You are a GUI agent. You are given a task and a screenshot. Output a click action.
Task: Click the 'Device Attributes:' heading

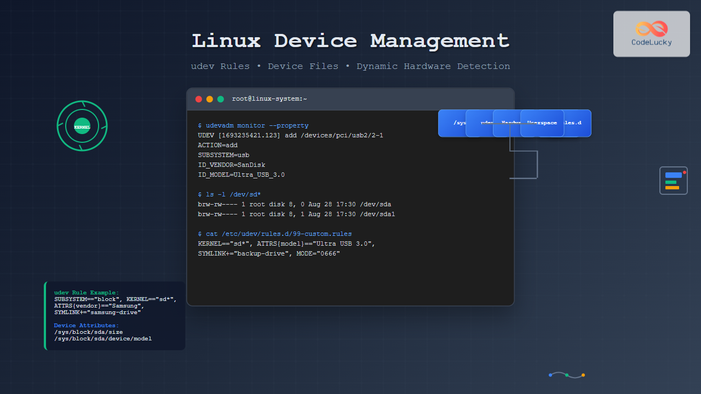[x=86, y=326]
